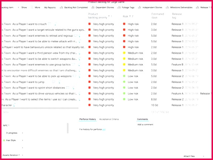Select the 'As a Player I want to crouch' row
The width and height of the screenshot is (213, 160).
30,24
